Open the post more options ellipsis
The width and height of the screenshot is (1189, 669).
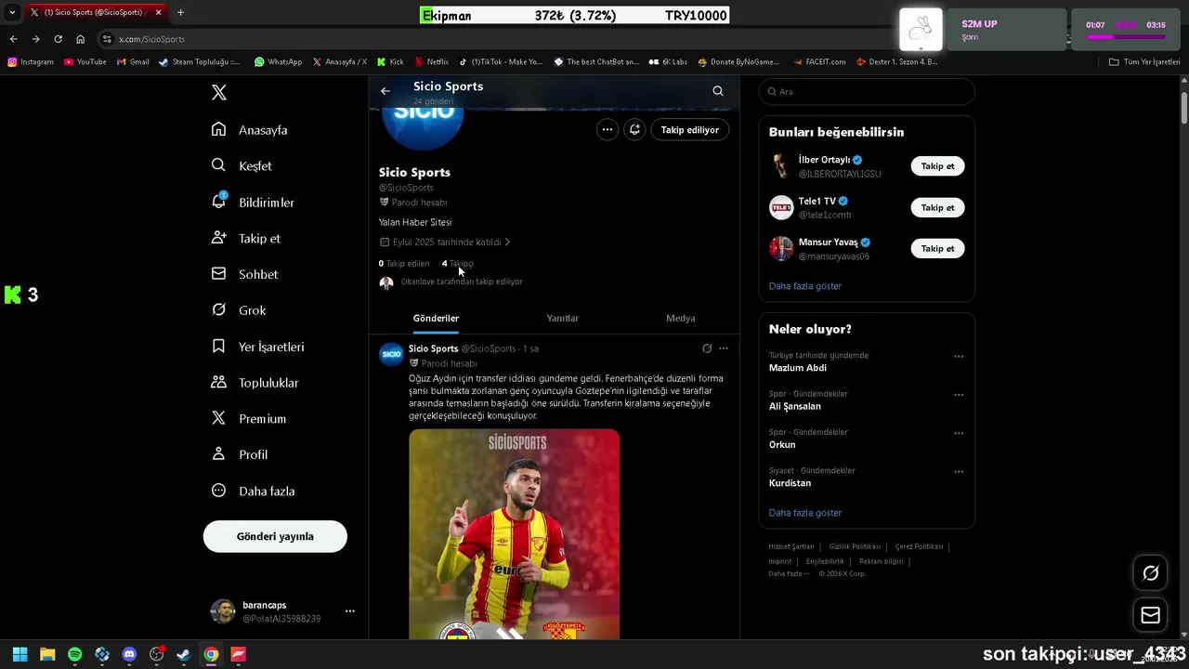tap(724, 348)
